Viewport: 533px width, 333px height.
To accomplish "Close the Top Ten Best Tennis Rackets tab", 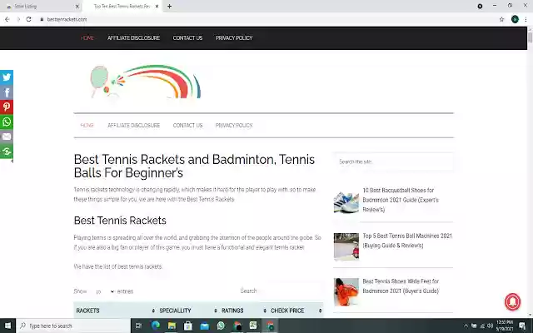I will (157, 6).
